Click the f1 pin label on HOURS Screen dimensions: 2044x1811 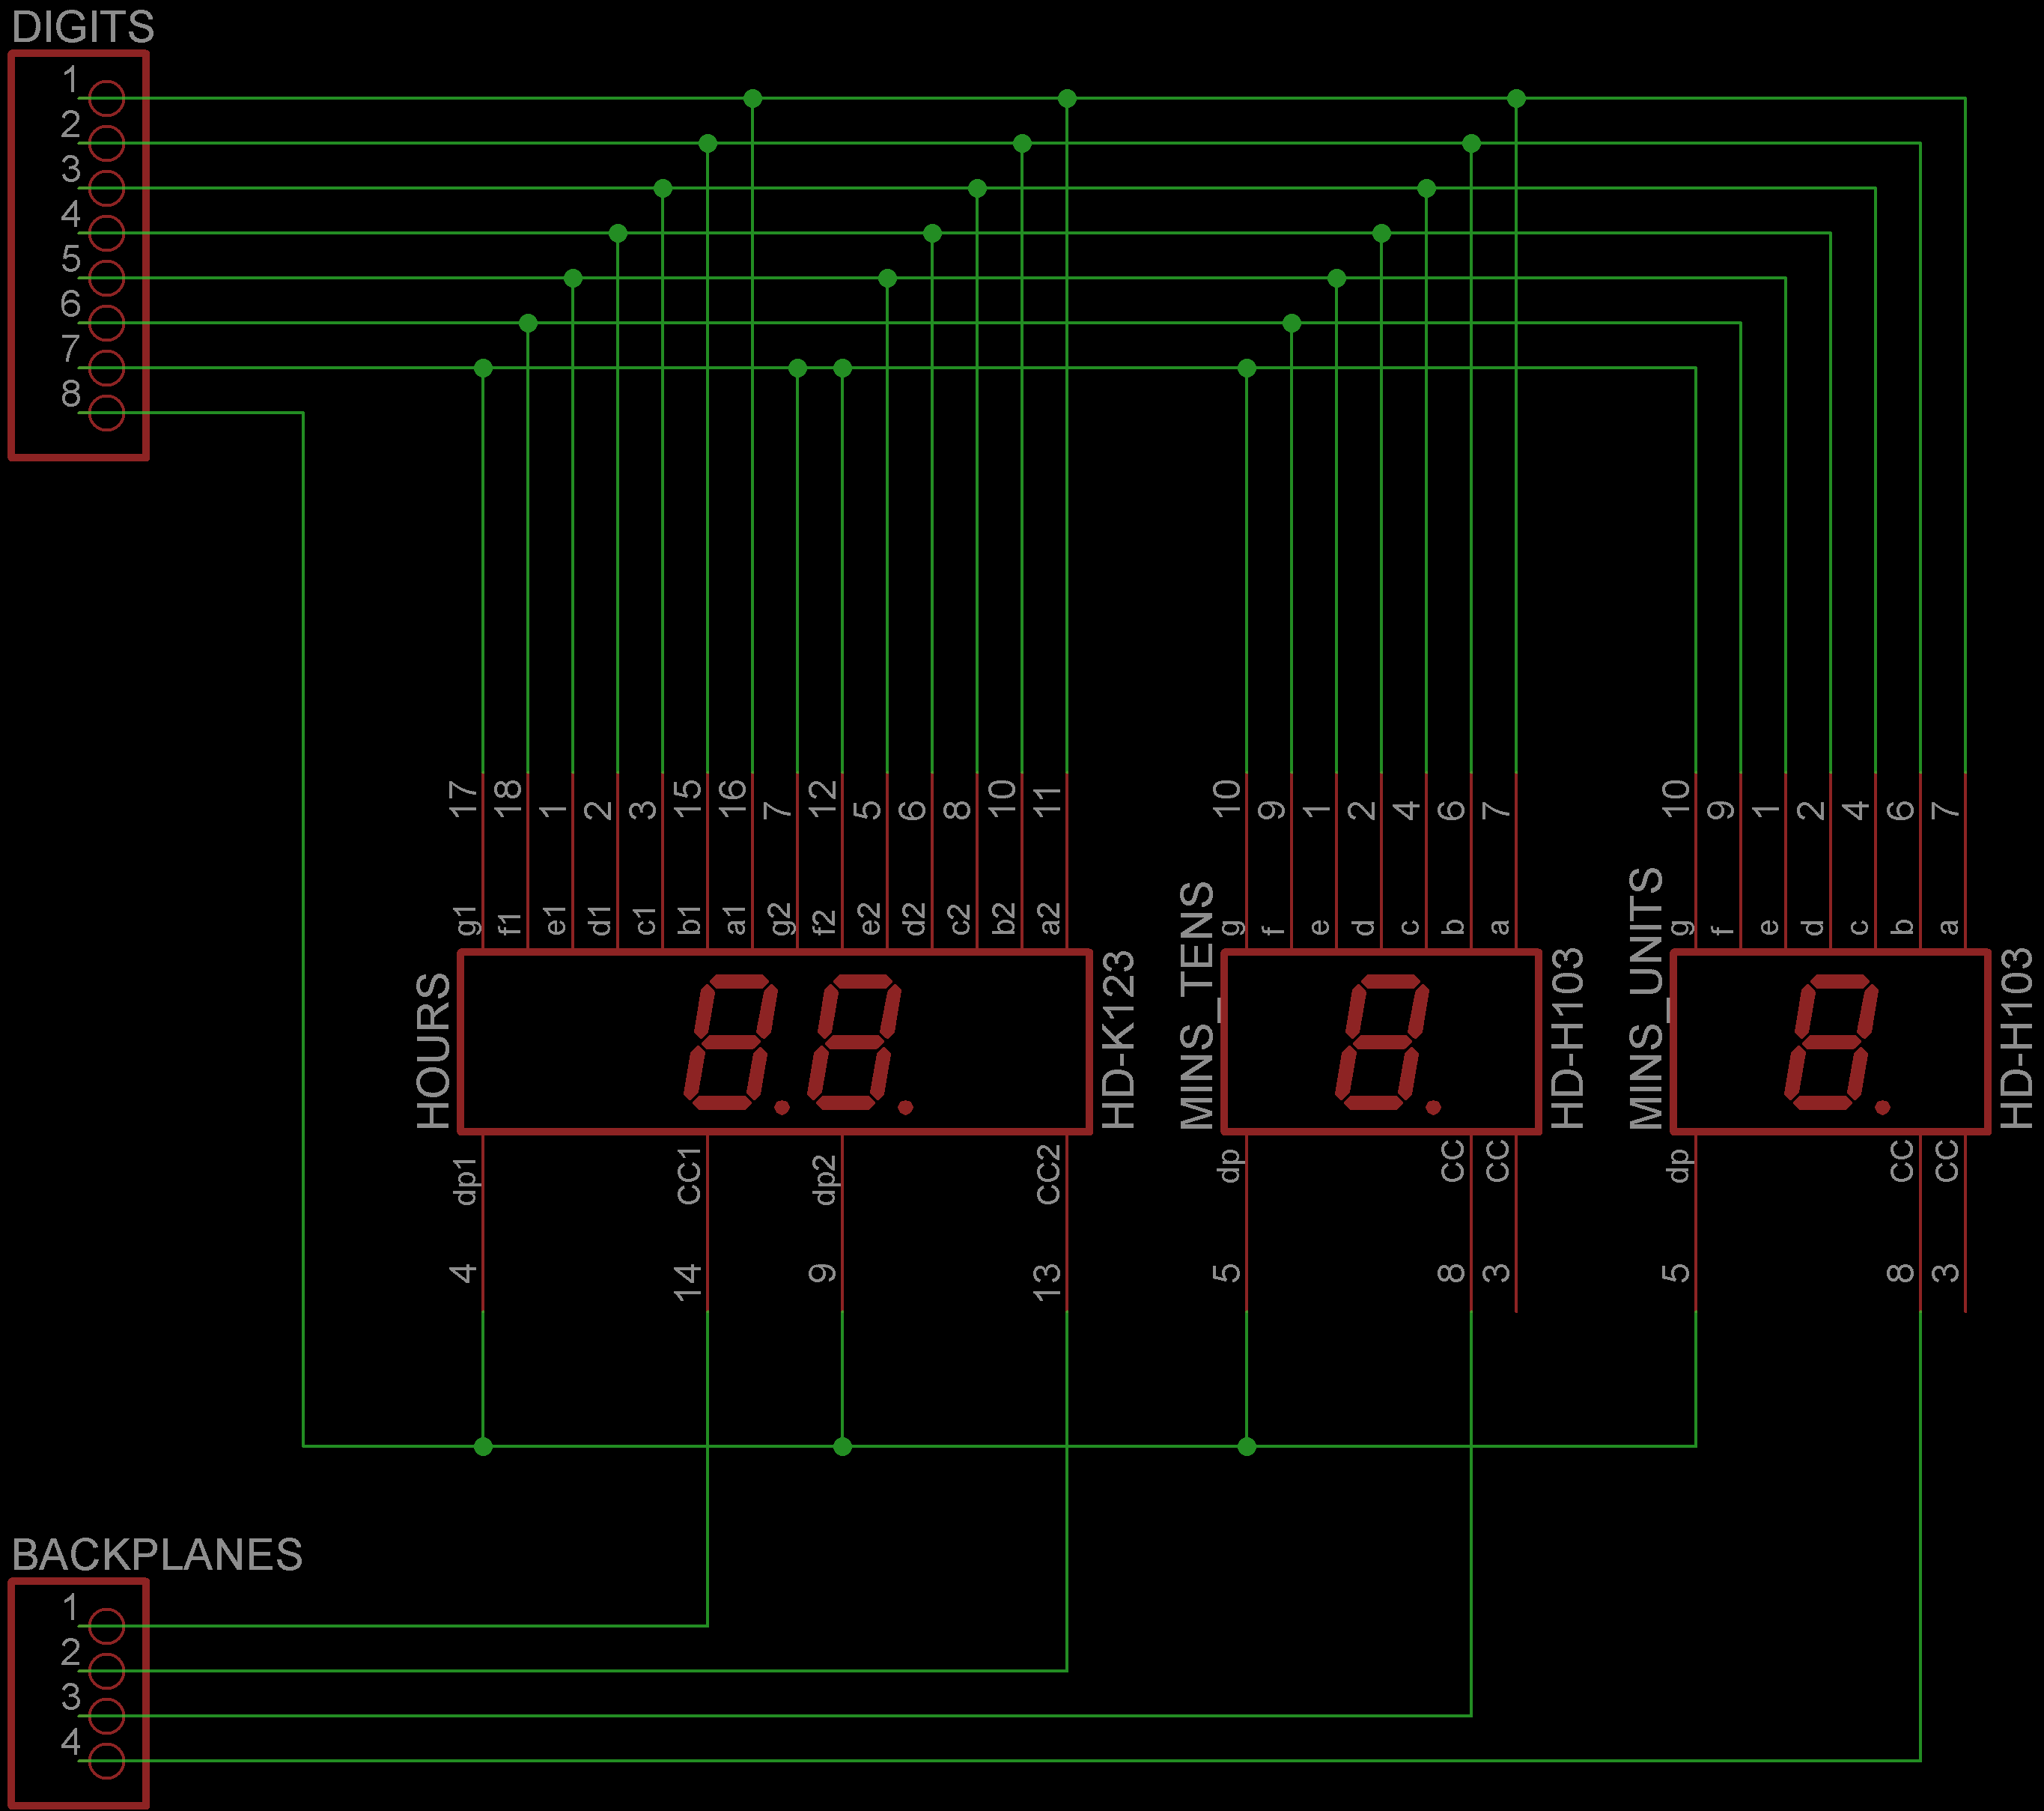[x=510, y=923]
